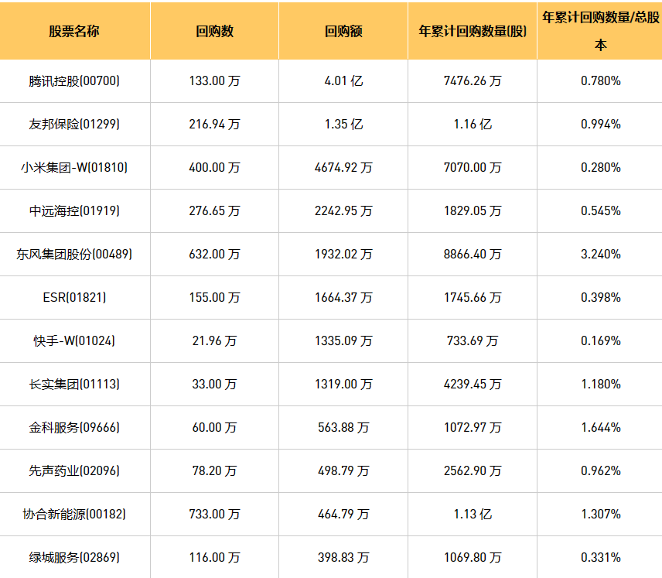Click the 回购额 column header

(343, 31)
